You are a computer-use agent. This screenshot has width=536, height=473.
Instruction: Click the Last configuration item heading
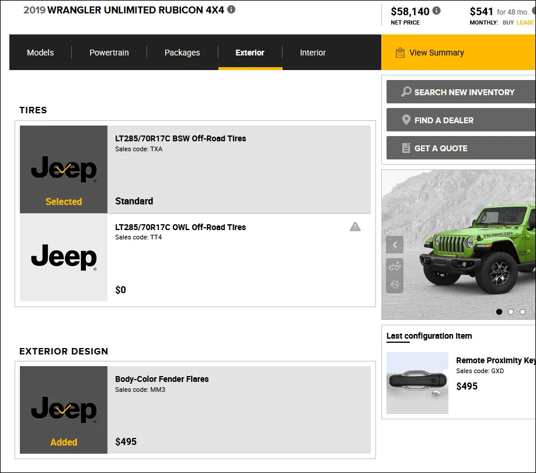(429, 336)
